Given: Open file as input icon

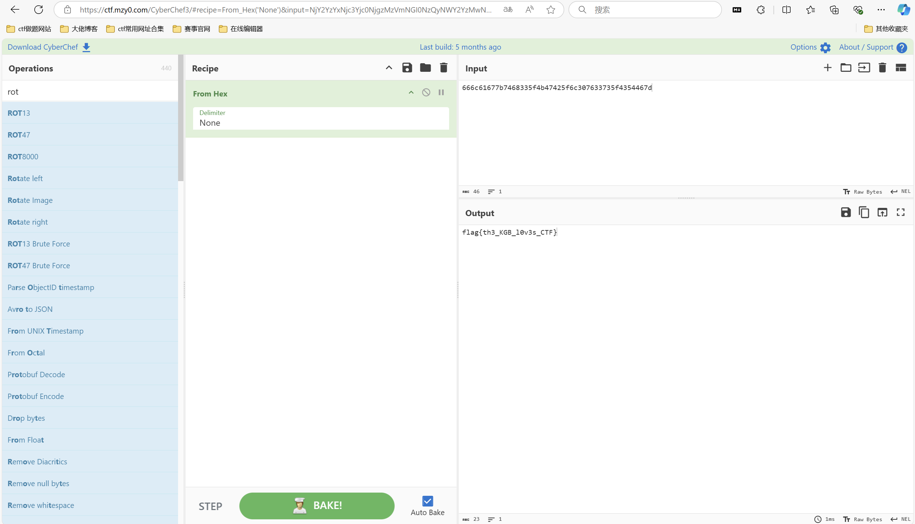Looking at the screenshot, I should [864, 68].
